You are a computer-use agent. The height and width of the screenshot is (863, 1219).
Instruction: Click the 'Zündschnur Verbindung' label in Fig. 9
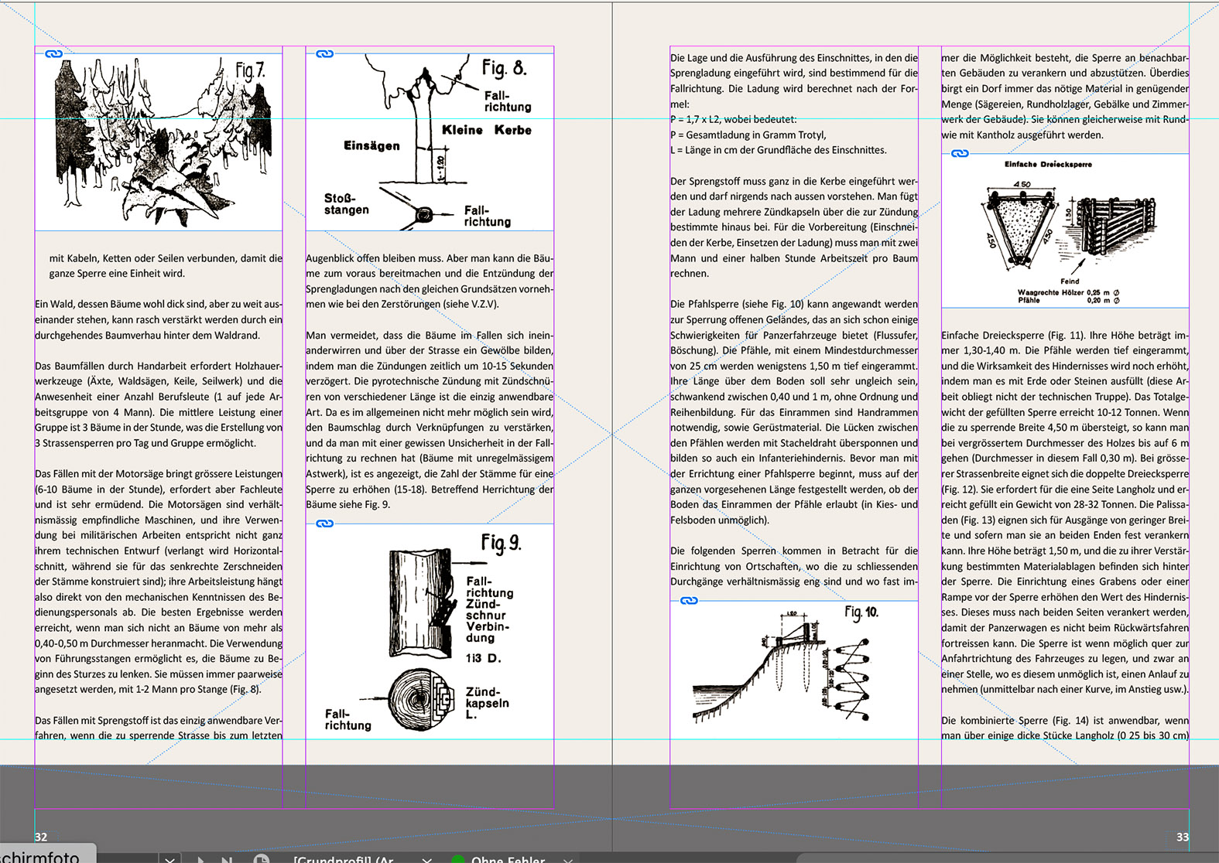click(x=486, y=620)
